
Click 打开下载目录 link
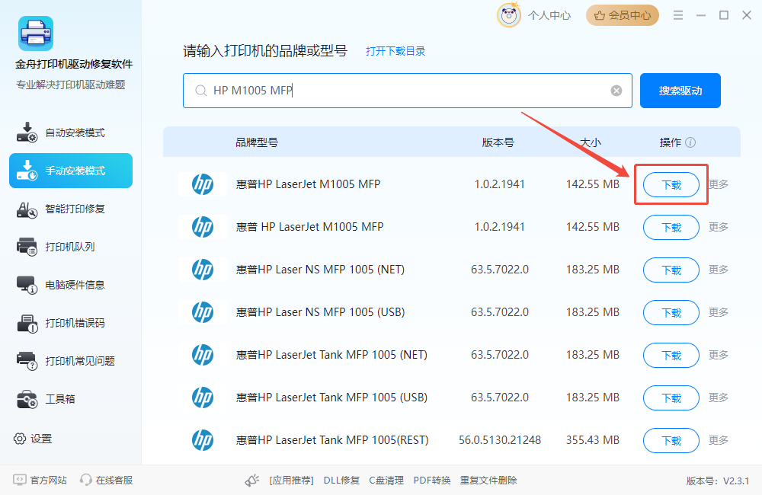pos(395,51)
